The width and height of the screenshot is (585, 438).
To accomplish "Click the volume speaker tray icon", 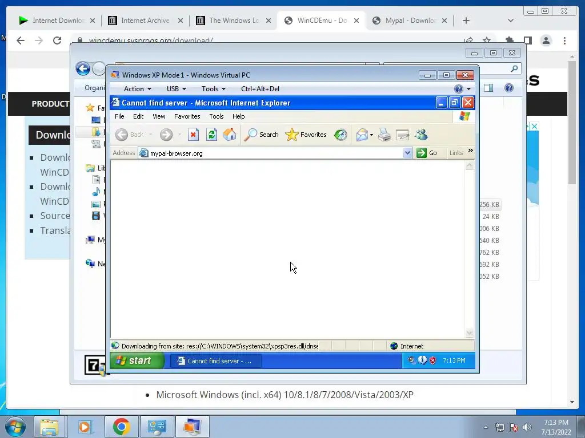I will [527, 427].
